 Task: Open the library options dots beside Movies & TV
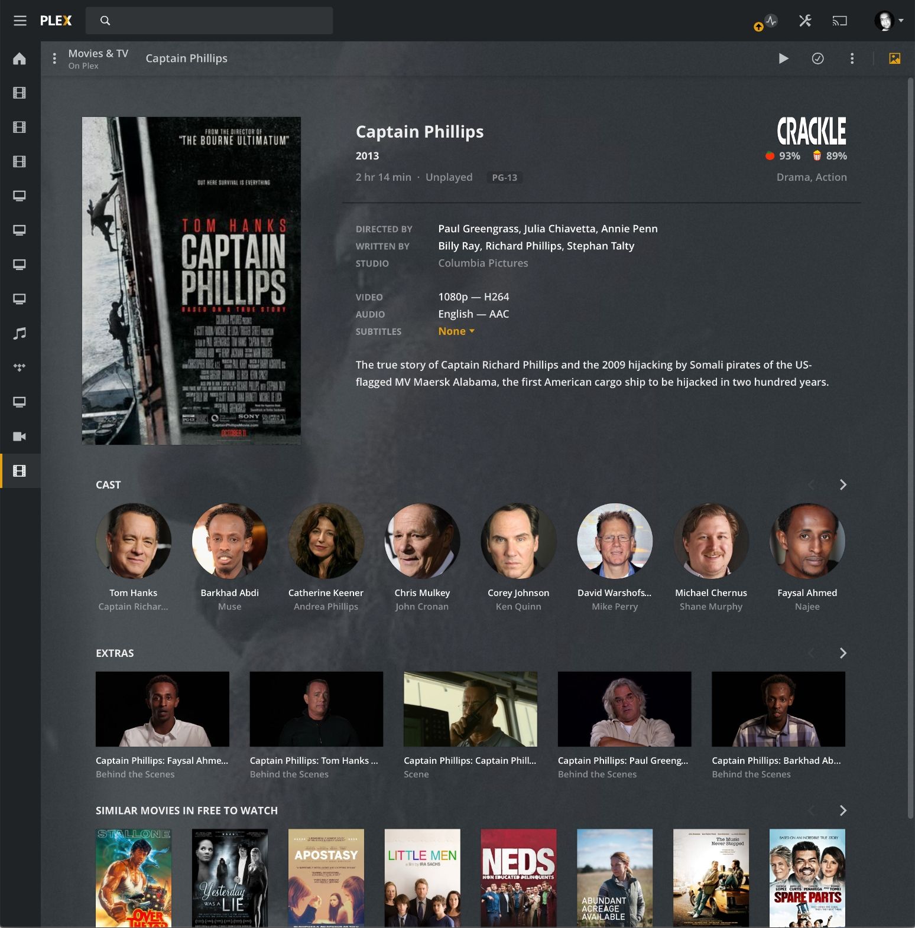point(54,58)
